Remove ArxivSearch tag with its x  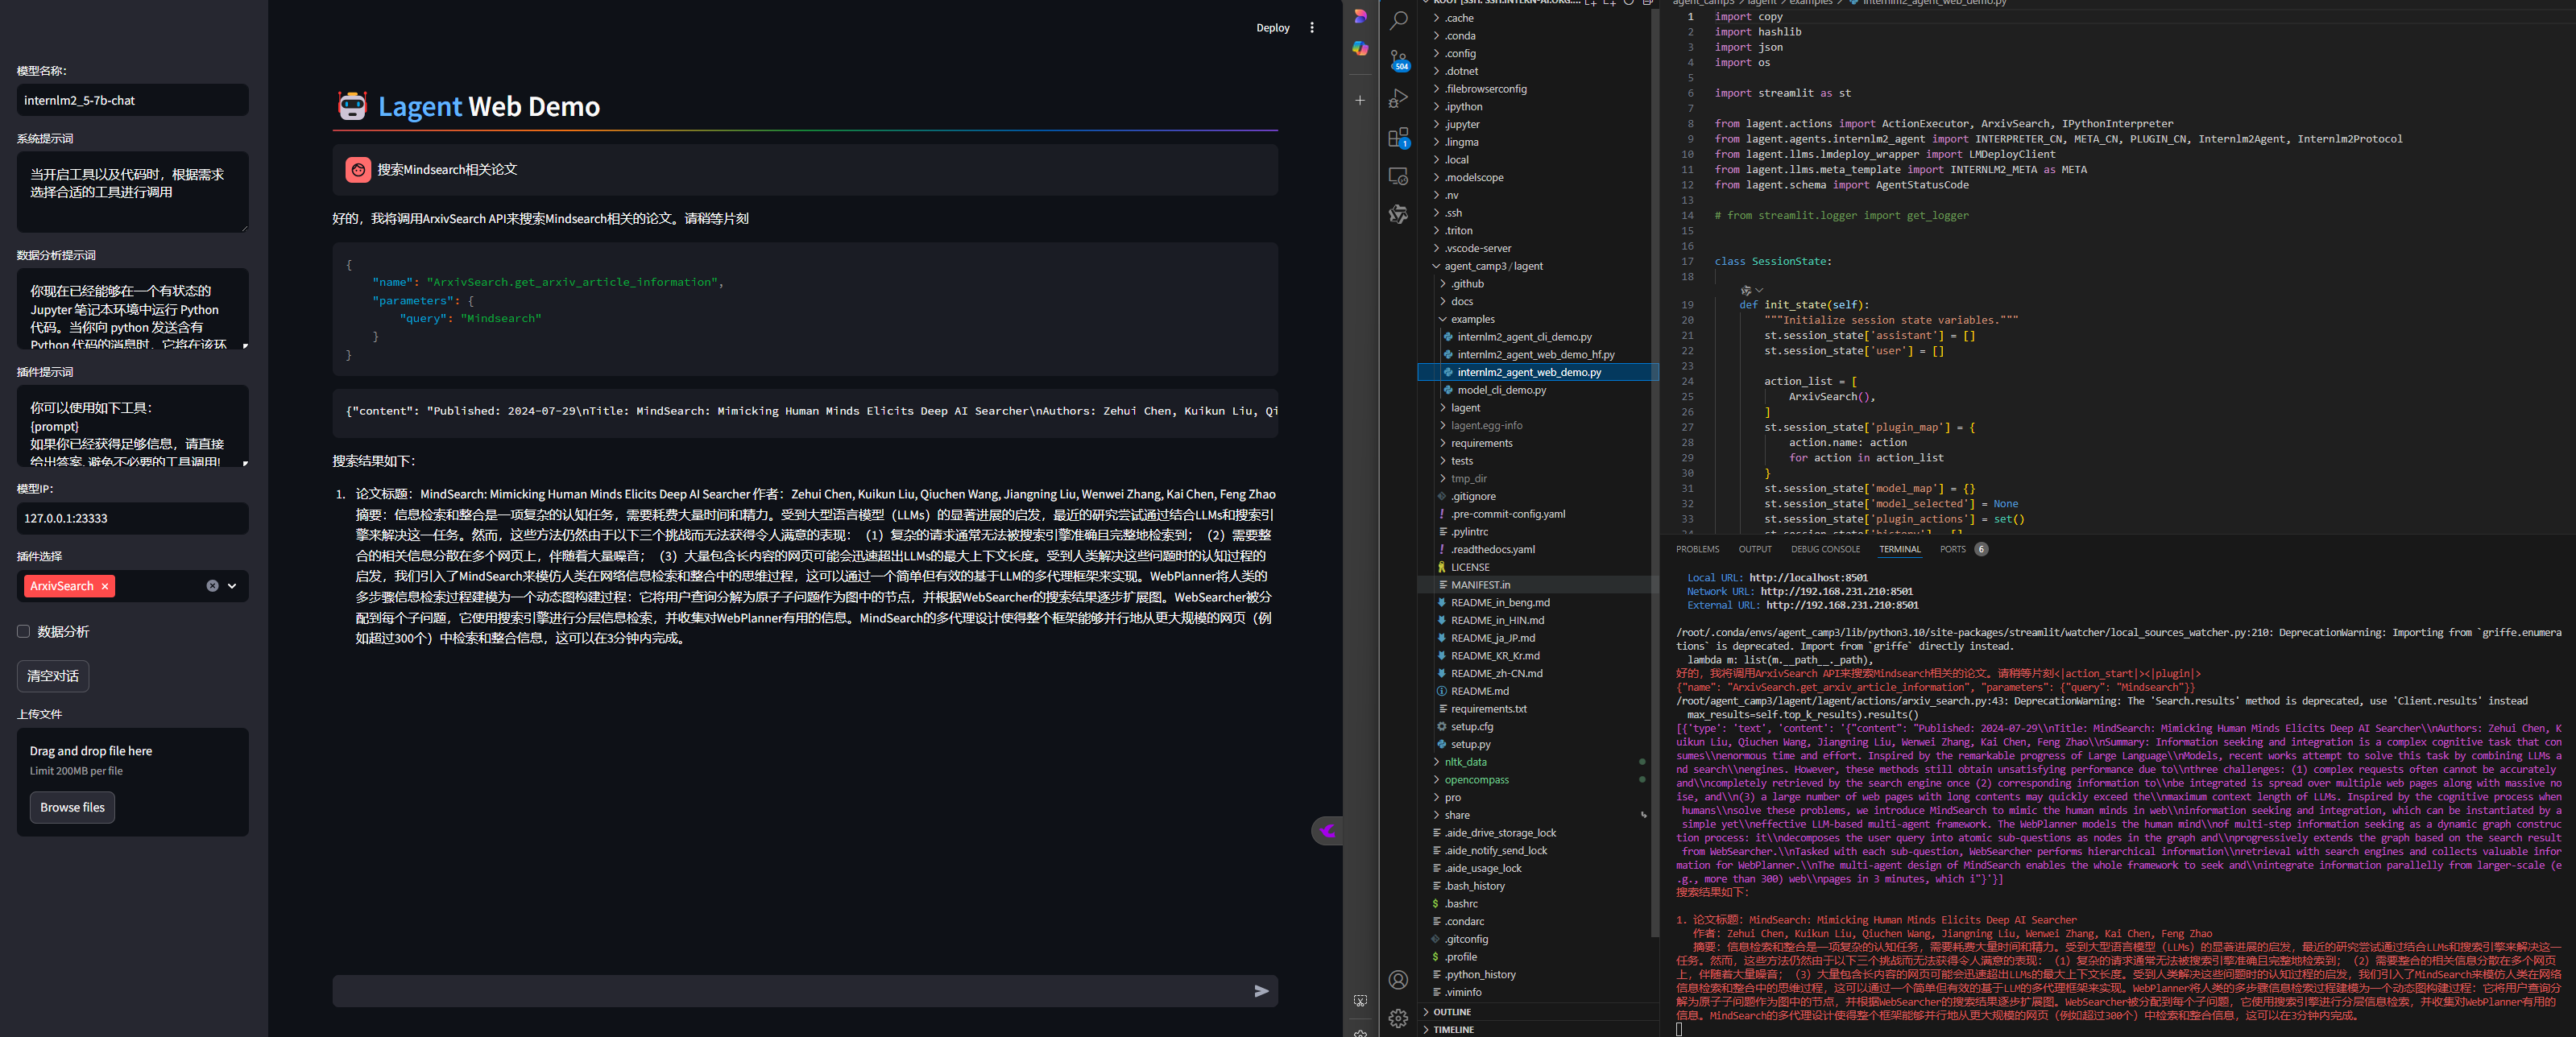pos(104,586)
